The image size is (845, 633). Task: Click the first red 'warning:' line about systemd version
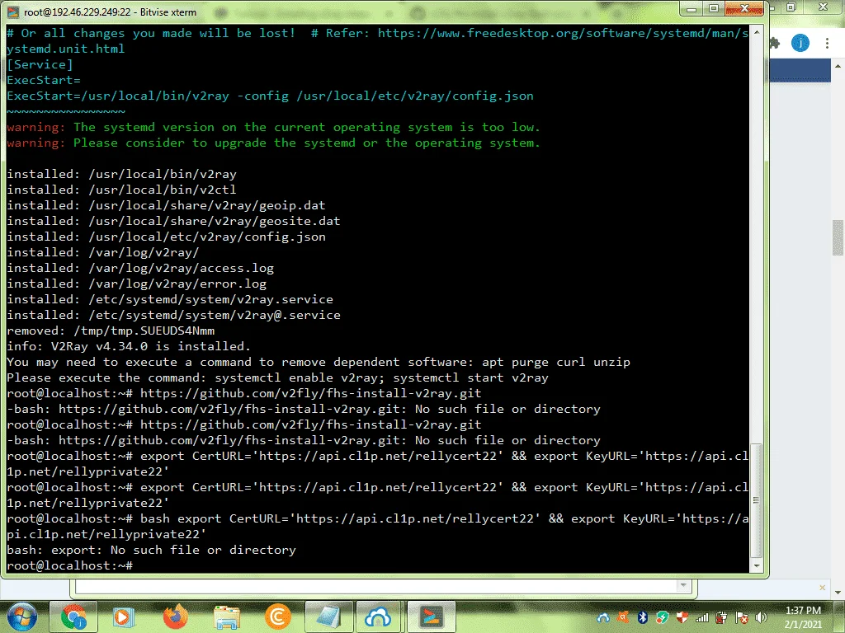273,127
